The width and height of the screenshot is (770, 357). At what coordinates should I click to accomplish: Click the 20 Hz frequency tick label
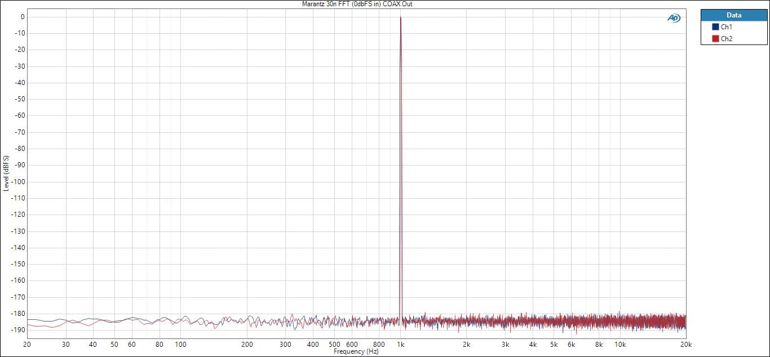(x=26, y=344)
